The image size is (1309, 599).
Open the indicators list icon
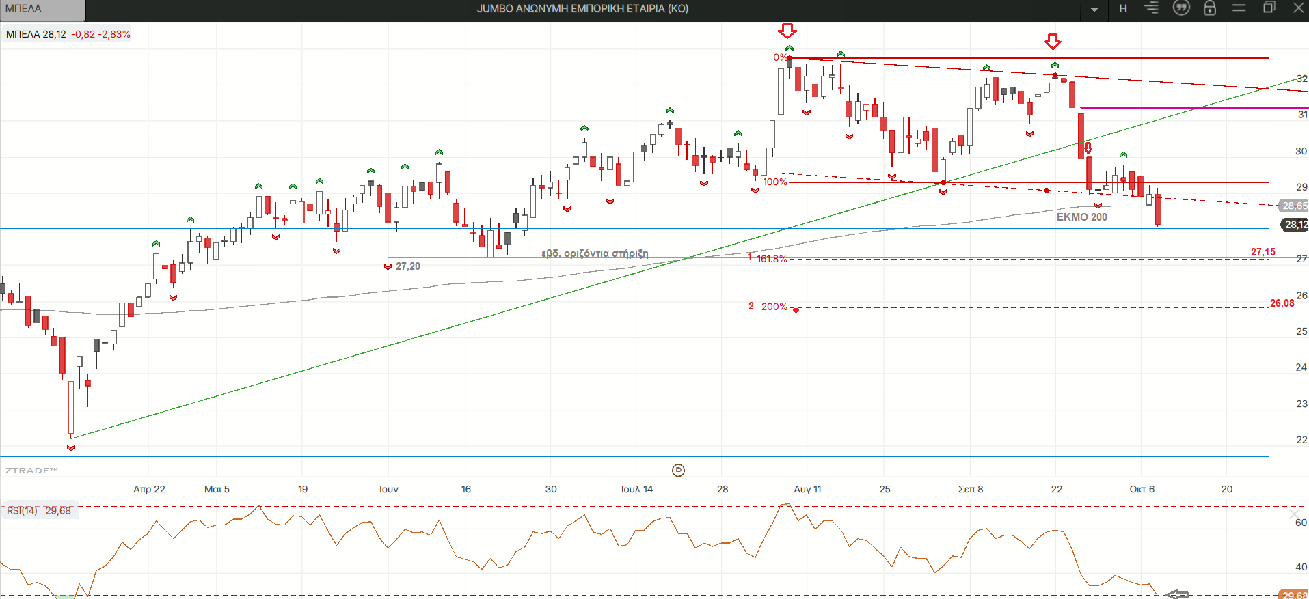(1152, 8)
